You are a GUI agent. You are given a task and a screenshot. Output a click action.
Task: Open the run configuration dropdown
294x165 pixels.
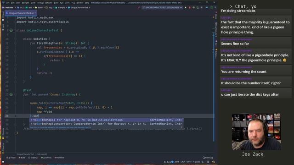[162, 7]
